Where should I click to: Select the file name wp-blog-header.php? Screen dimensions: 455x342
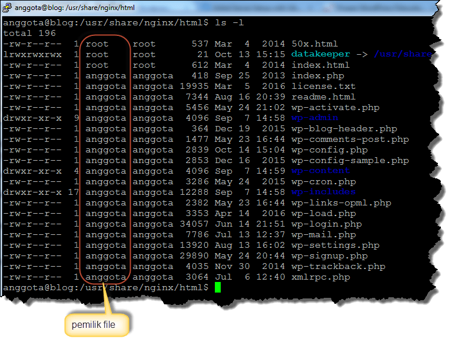click(344, 129)
